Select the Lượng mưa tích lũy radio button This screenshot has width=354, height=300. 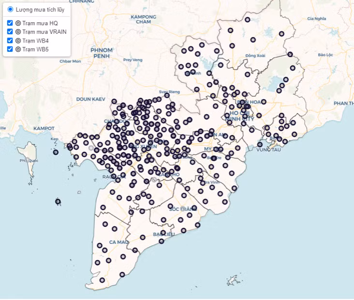10,9
